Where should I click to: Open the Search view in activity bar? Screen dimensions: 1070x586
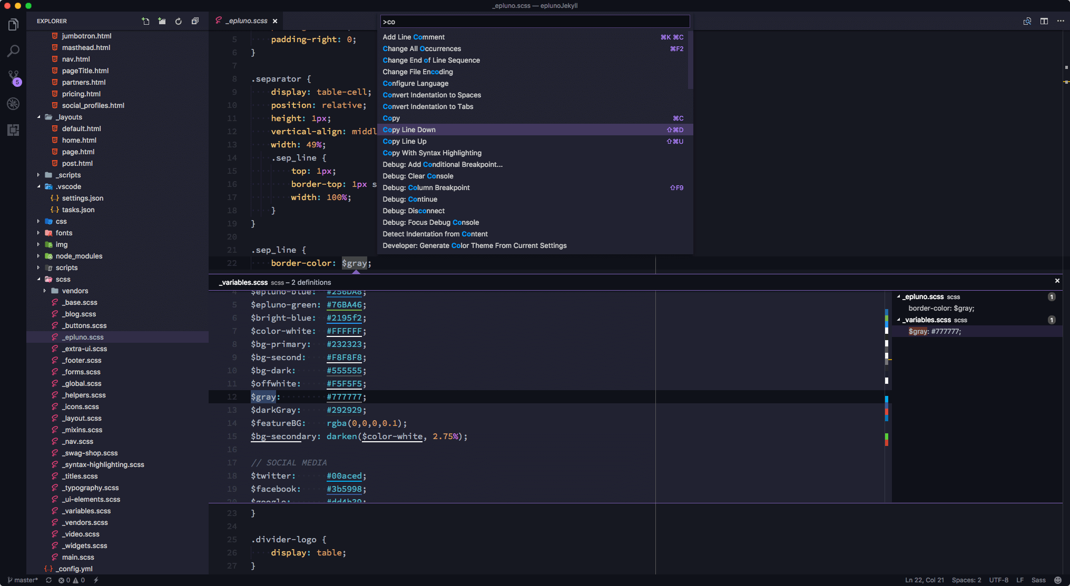(x=13, y=51)
